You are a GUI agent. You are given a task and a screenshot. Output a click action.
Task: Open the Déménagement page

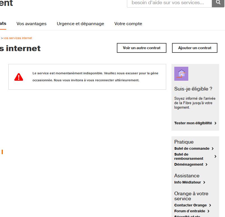[189, 164]
